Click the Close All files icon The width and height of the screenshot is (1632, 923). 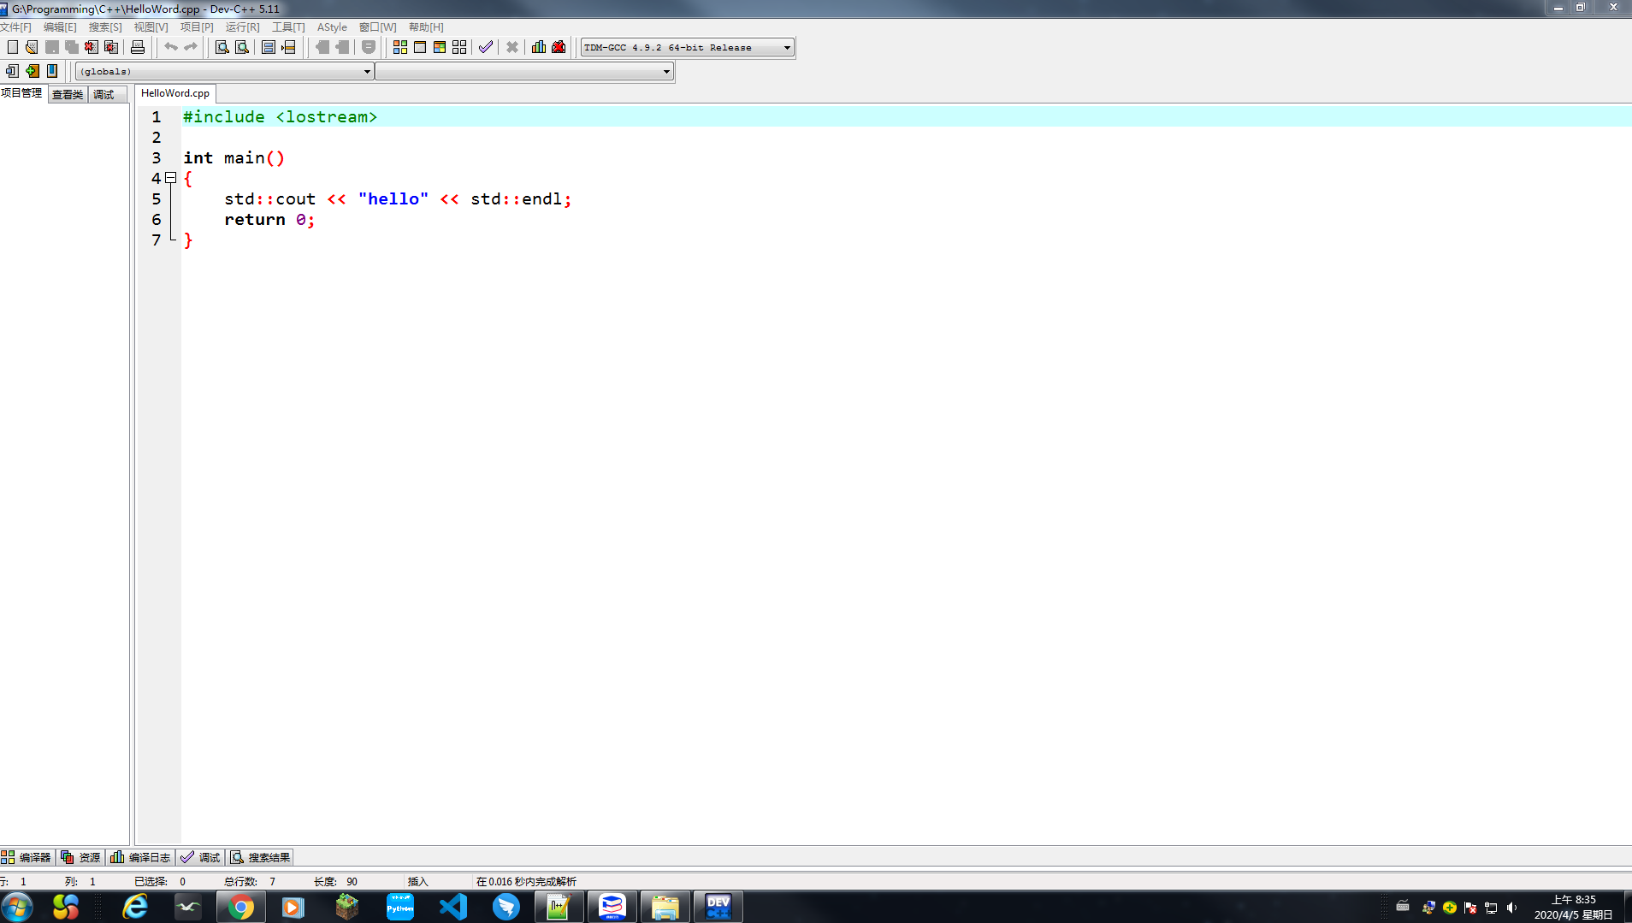pyautogui.click(x=111, y=47)
